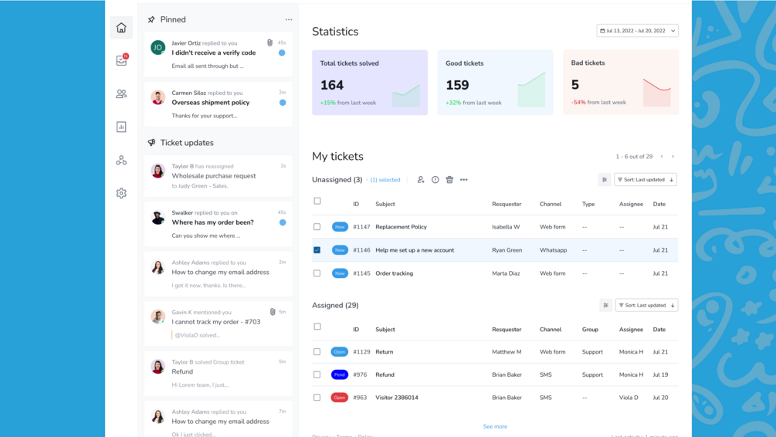Open the contacts people icon in sidebar
Image resolution: width=776 pixels, height=437 pixels.
121,93
